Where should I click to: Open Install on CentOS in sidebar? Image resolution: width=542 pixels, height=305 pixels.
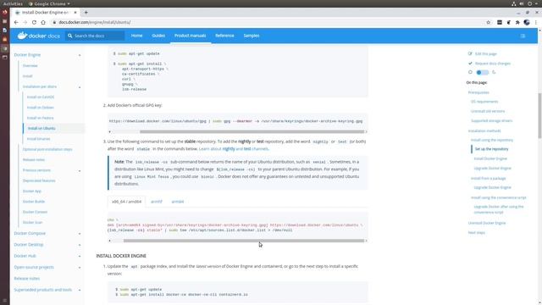point(41,97)
